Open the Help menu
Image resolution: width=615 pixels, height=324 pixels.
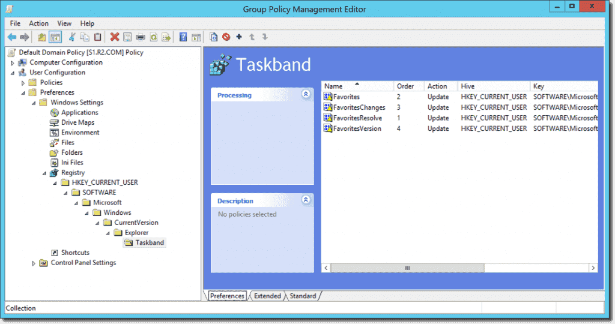tap(87, 23)
